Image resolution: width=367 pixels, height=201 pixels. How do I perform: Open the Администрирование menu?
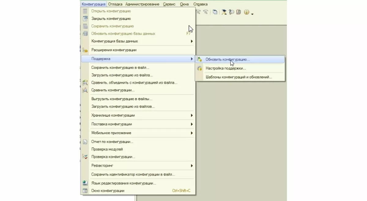[x=142, y=4]
